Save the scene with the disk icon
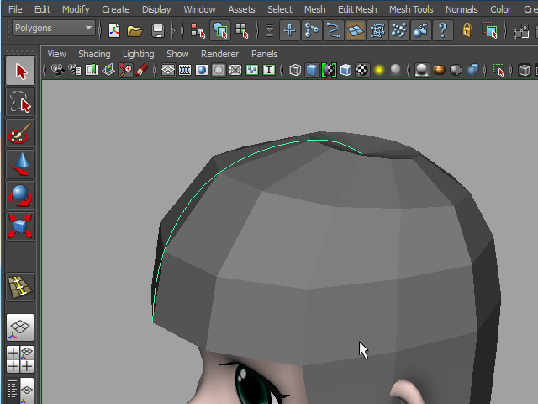This screenshot has width=538, height=404. [x=157, y=30]
